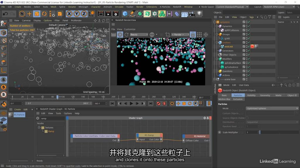The image size is (300, 168).
Task: Select xpTurbulence modifier
Action: pyautogui.click(x=231, y=67)
